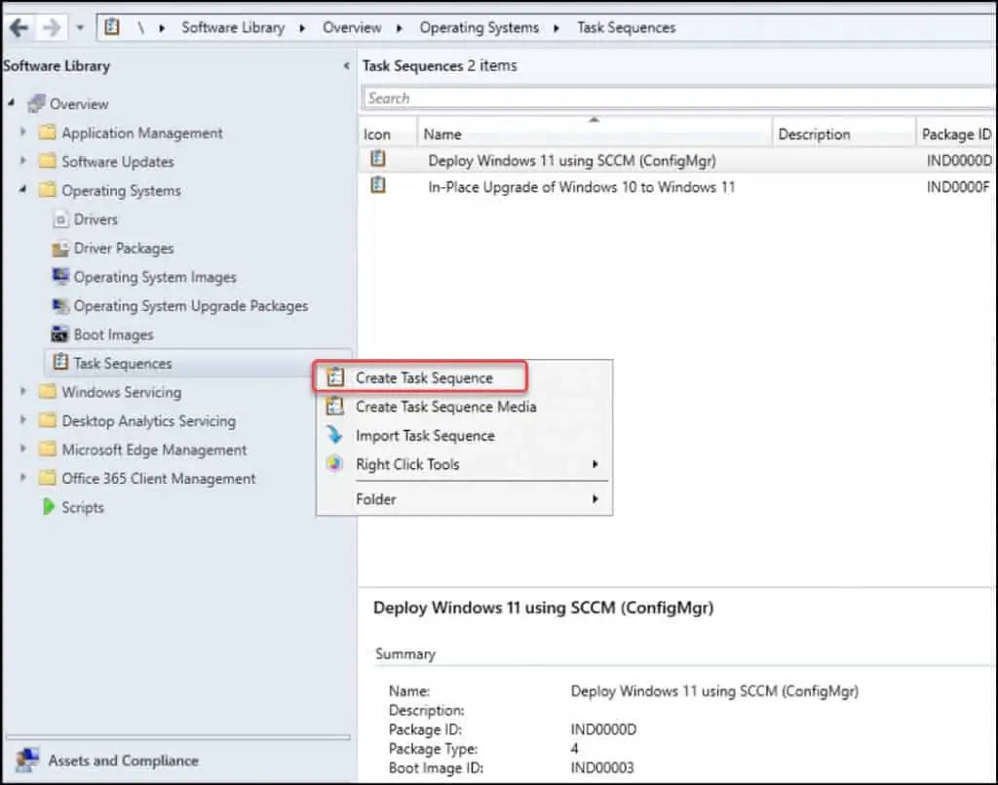This screenshot has width=998, height=785.
Task: Click the IND0000F package ID cell
Action: (958, 187)
